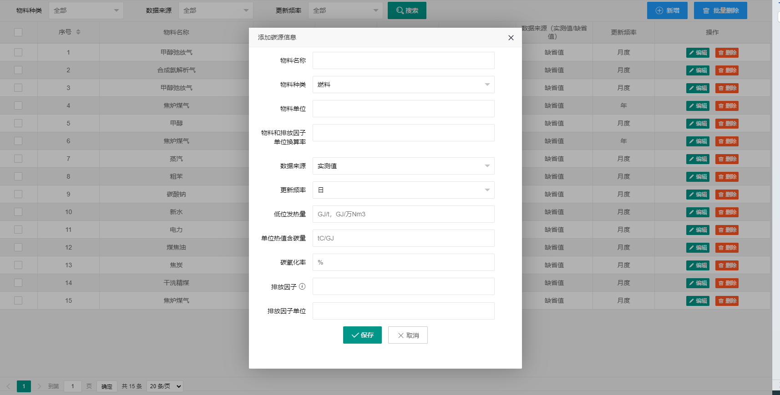The height and width of the screenshot is (395, 780).
Task: Toggle the select-all checkbox in table header
Action: coord(18,32)
